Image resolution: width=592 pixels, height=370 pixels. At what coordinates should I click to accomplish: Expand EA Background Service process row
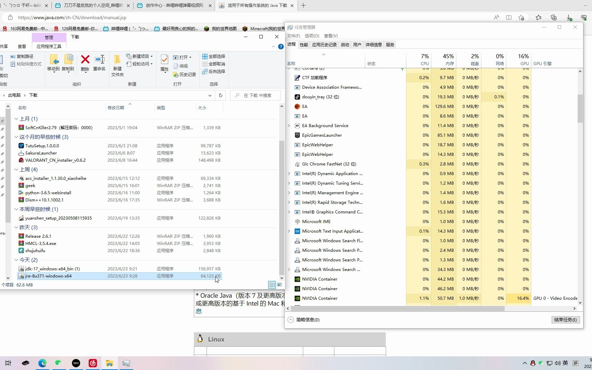(289, 126)
